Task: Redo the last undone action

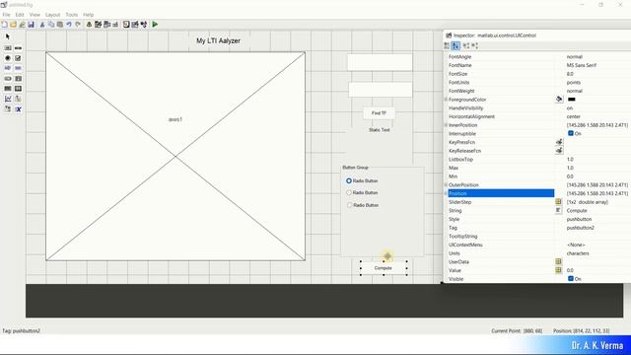Action: 78,25
